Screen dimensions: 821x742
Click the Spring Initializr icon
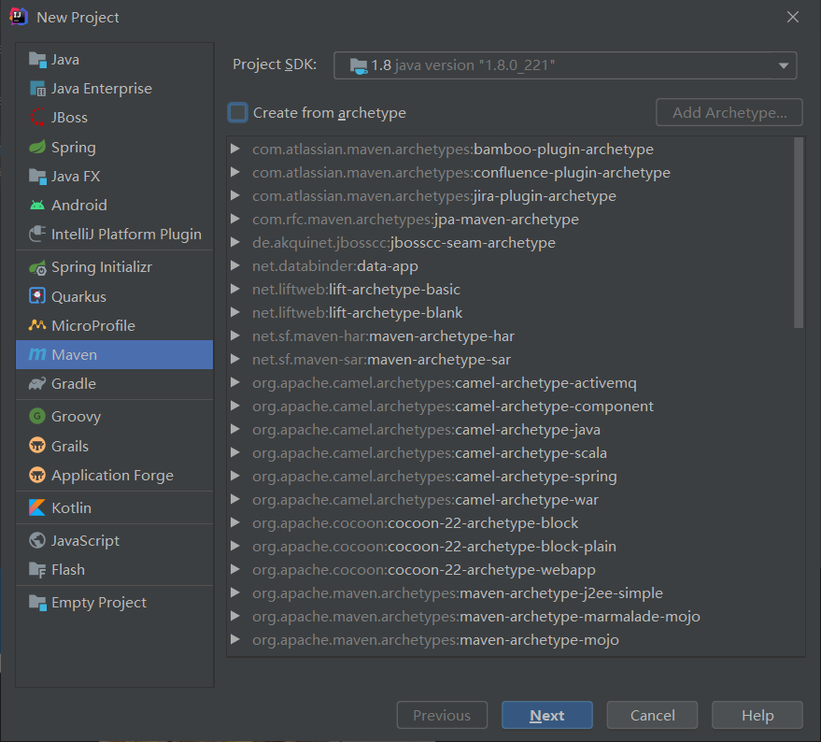pyautogui.click(x=37, y=268)
